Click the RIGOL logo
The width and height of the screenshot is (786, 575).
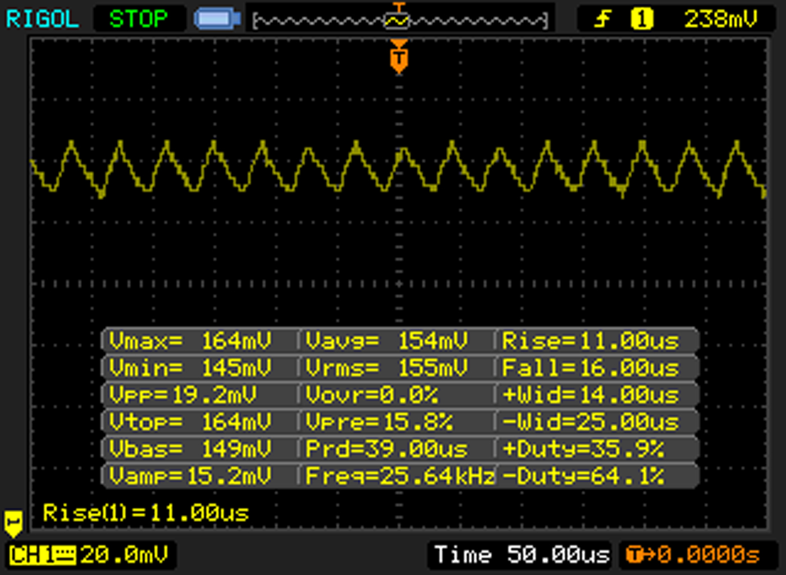point(42,19)
